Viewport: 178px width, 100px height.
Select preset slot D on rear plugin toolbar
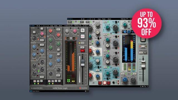(94, 19)
